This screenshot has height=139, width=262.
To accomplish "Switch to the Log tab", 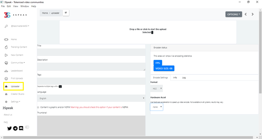I will 184,78.
